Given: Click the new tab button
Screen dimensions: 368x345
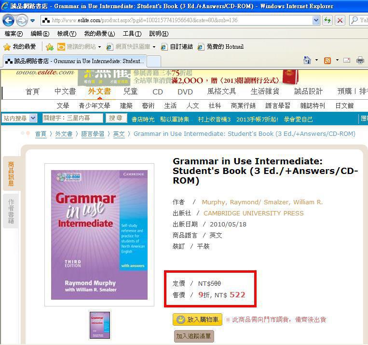Looking at the screenshot, I should pyautogui.click(x=154, y=62).
